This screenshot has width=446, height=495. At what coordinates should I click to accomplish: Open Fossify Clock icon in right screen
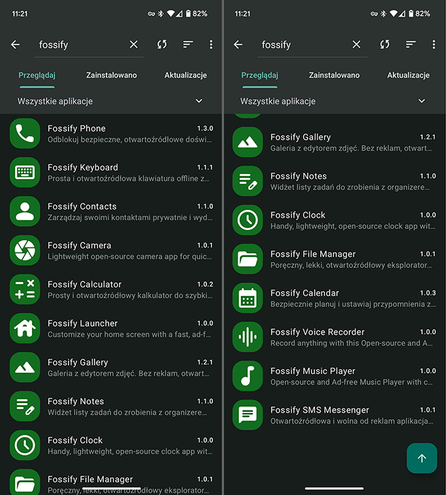point(248,220)
